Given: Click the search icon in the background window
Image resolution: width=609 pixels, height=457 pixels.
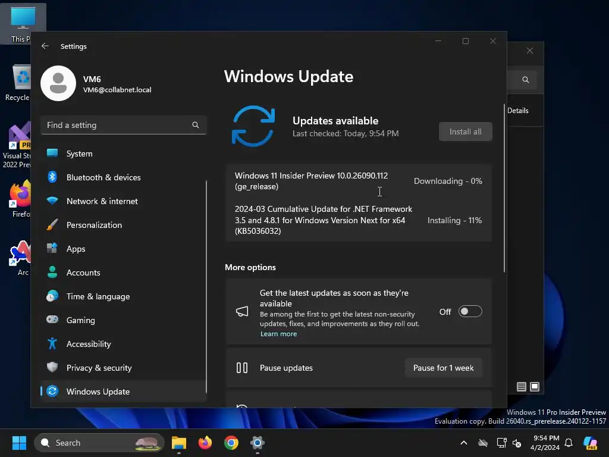Looking at the screenshot, I should coord(526,80).
